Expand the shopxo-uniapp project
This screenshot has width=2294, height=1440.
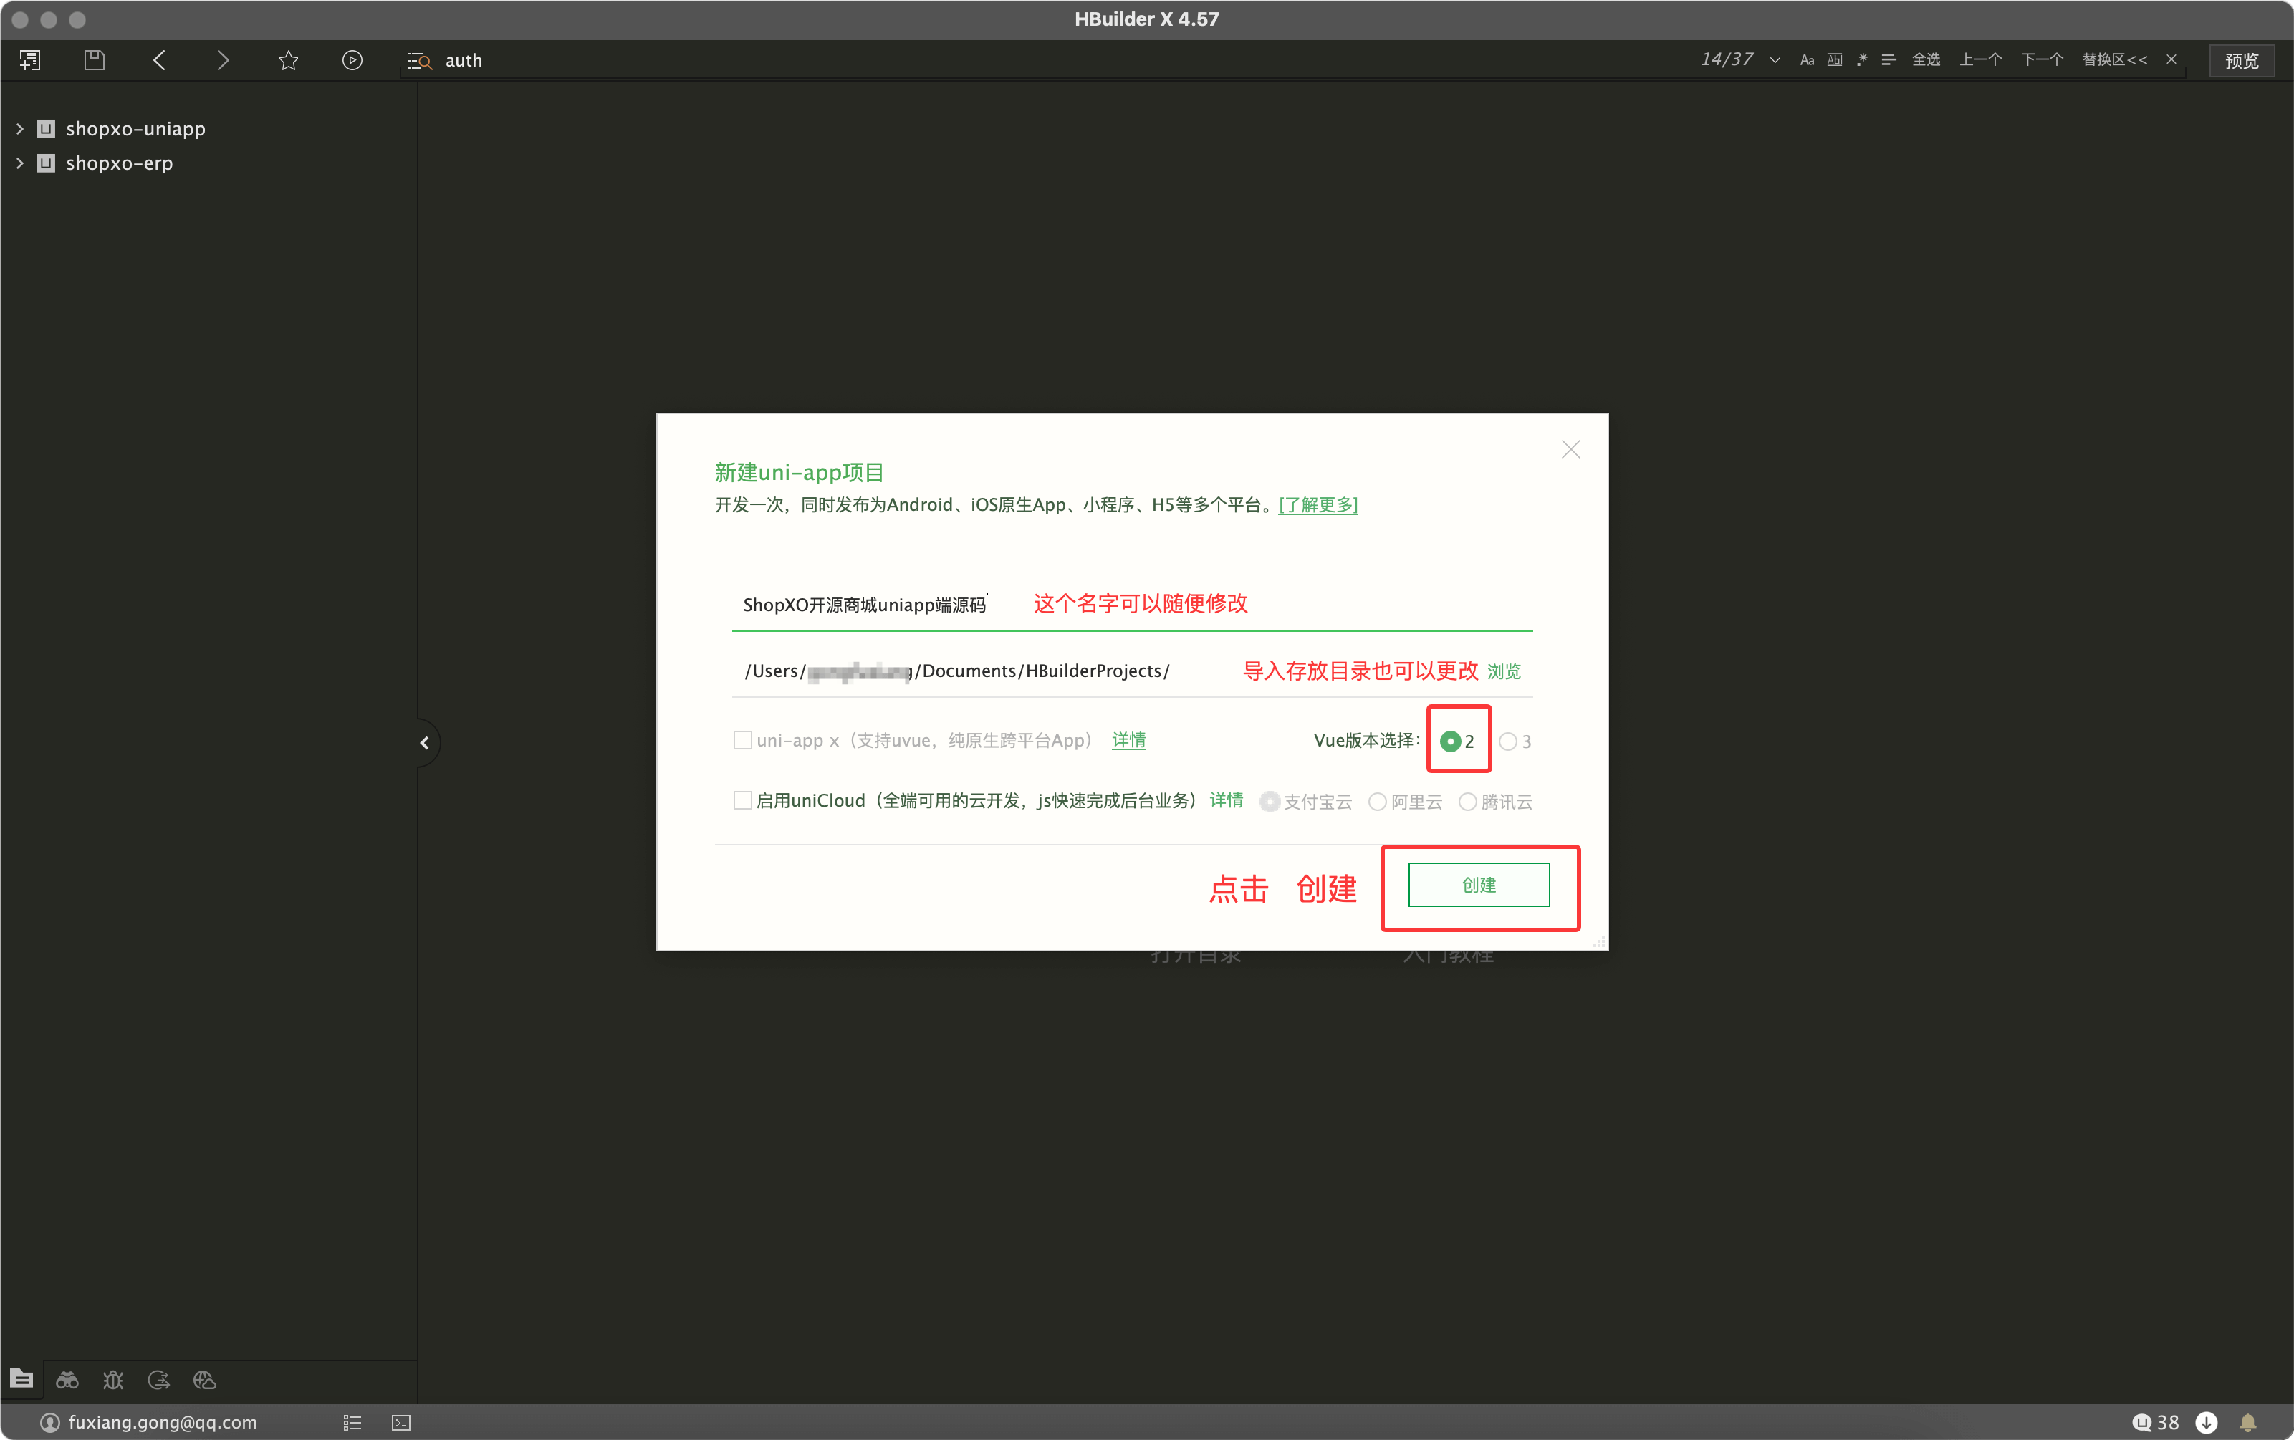19,128
